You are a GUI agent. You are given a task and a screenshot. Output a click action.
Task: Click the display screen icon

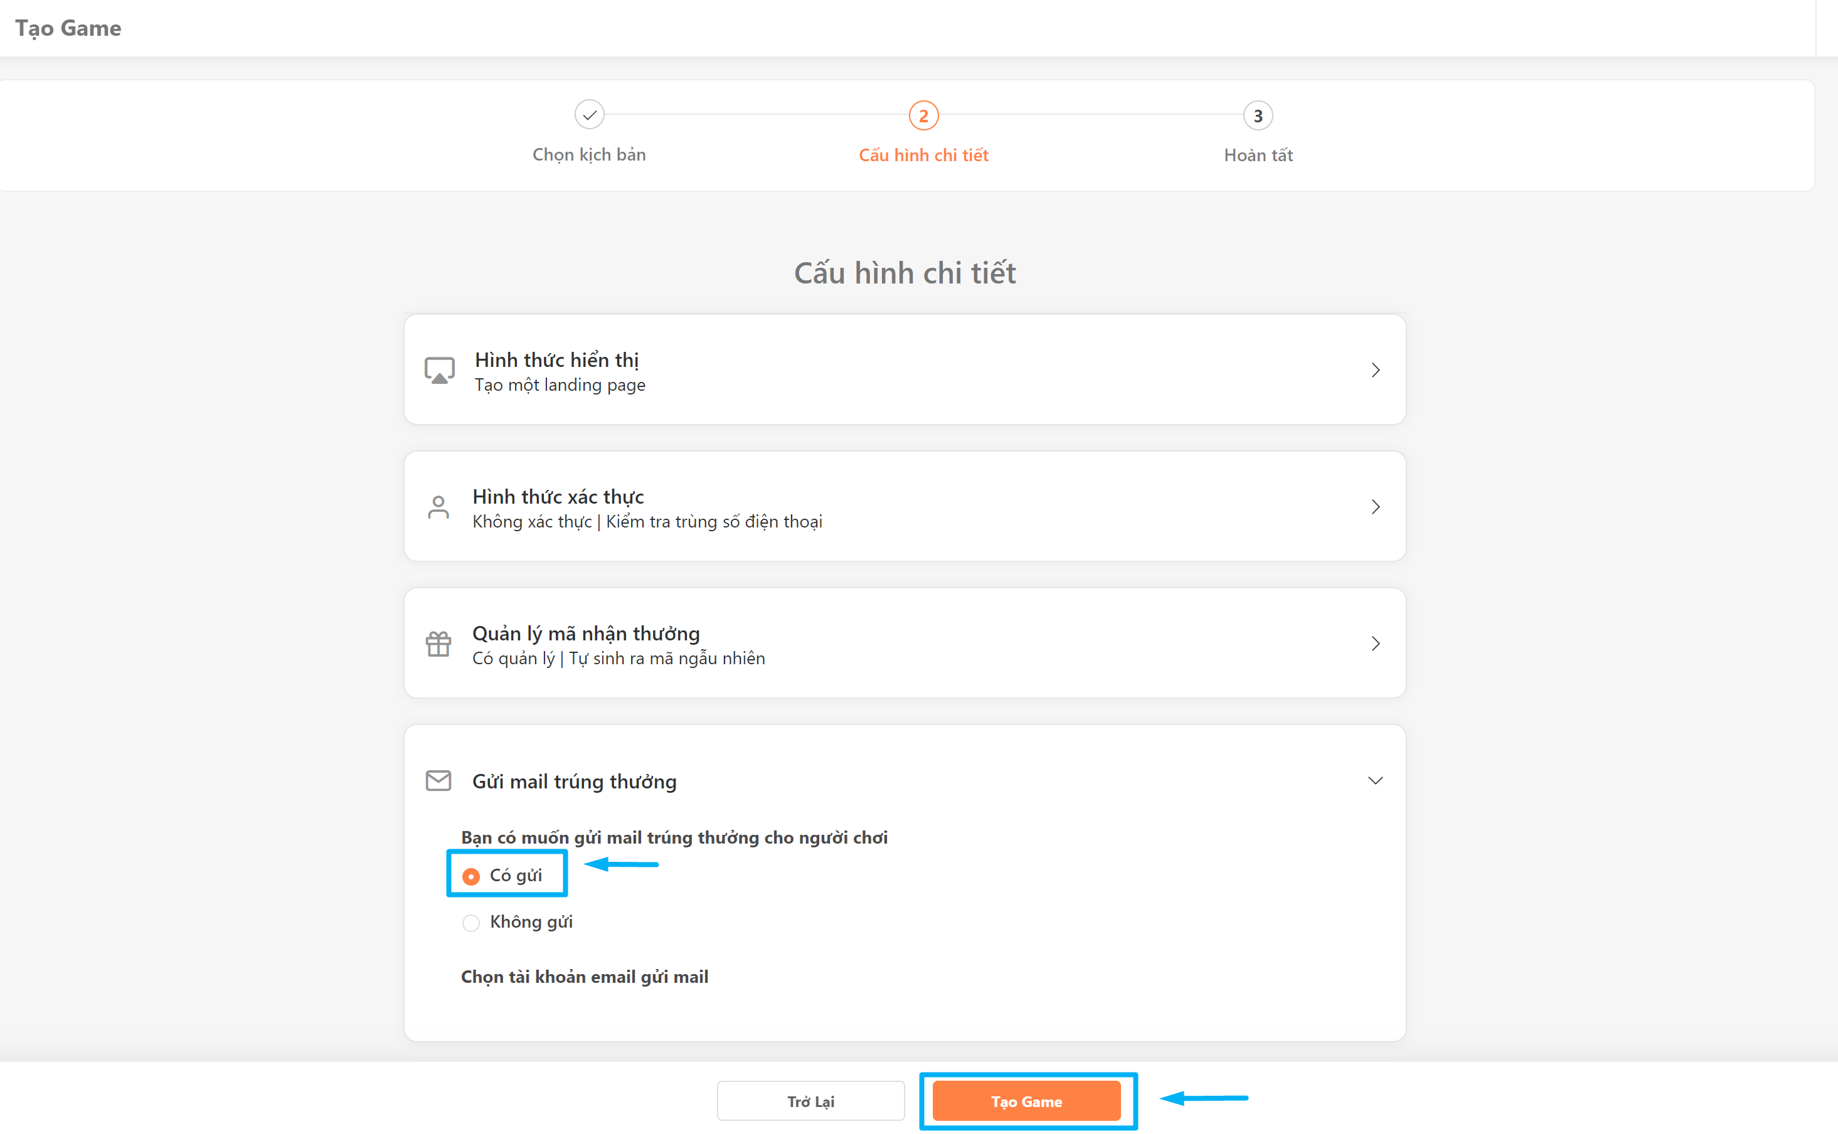(440, 371)
